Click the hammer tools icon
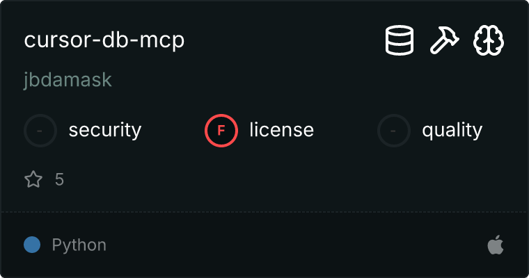This screenshot has height=278, width=529. (444, 40)
